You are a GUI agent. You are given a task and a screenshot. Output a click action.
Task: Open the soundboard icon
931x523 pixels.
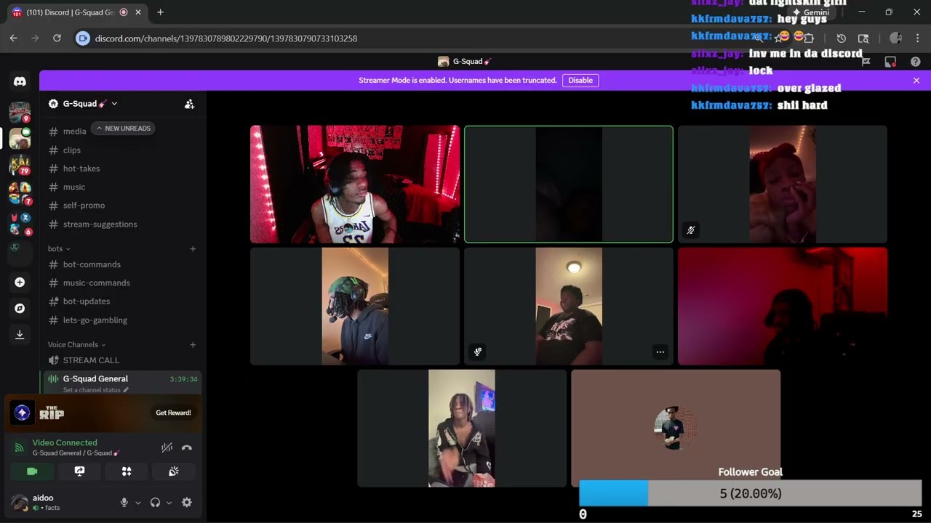tap(174, 471)
